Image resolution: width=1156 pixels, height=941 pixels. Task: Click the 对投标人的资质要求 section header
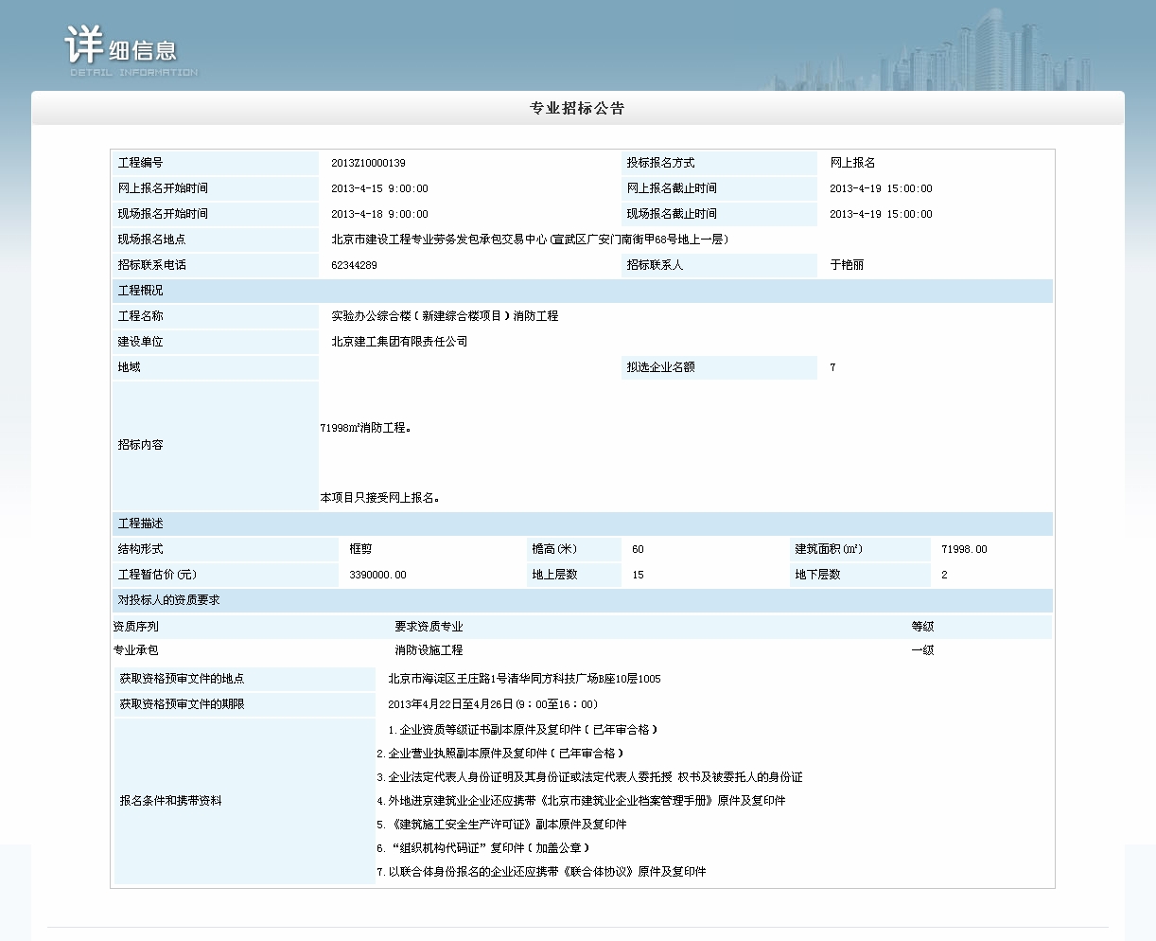(x=168, y=600)
